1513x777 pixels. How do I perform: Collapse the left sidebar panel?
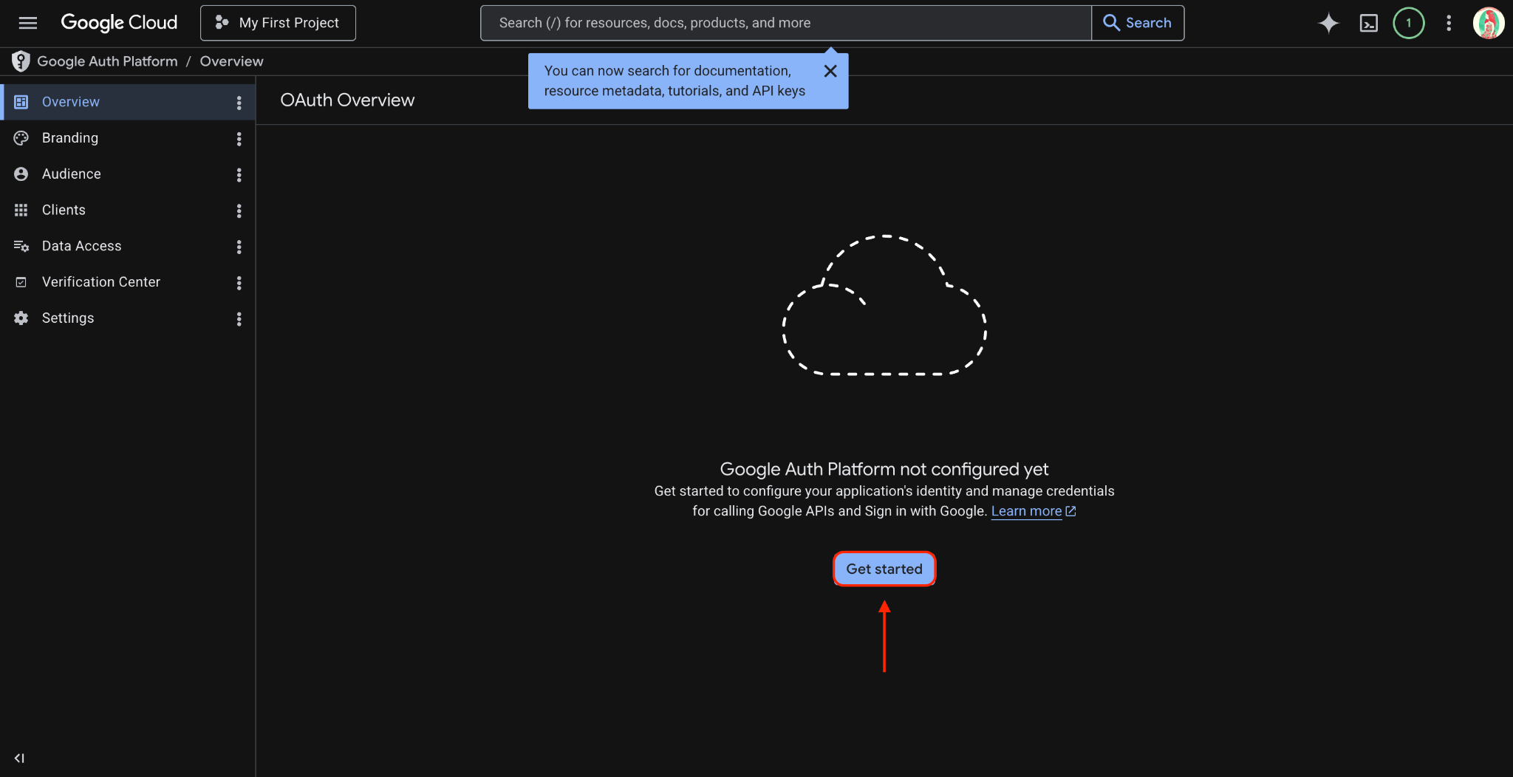19,759
